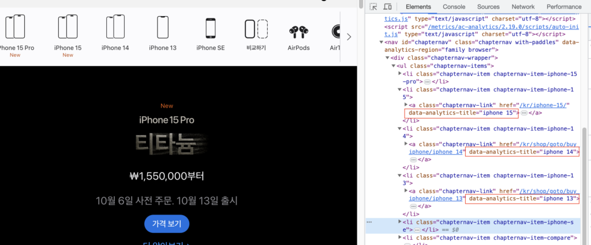591x245 pixels.
Task: Collapse the div chapternav-wrapper node
Action: [x=387, y=58]
